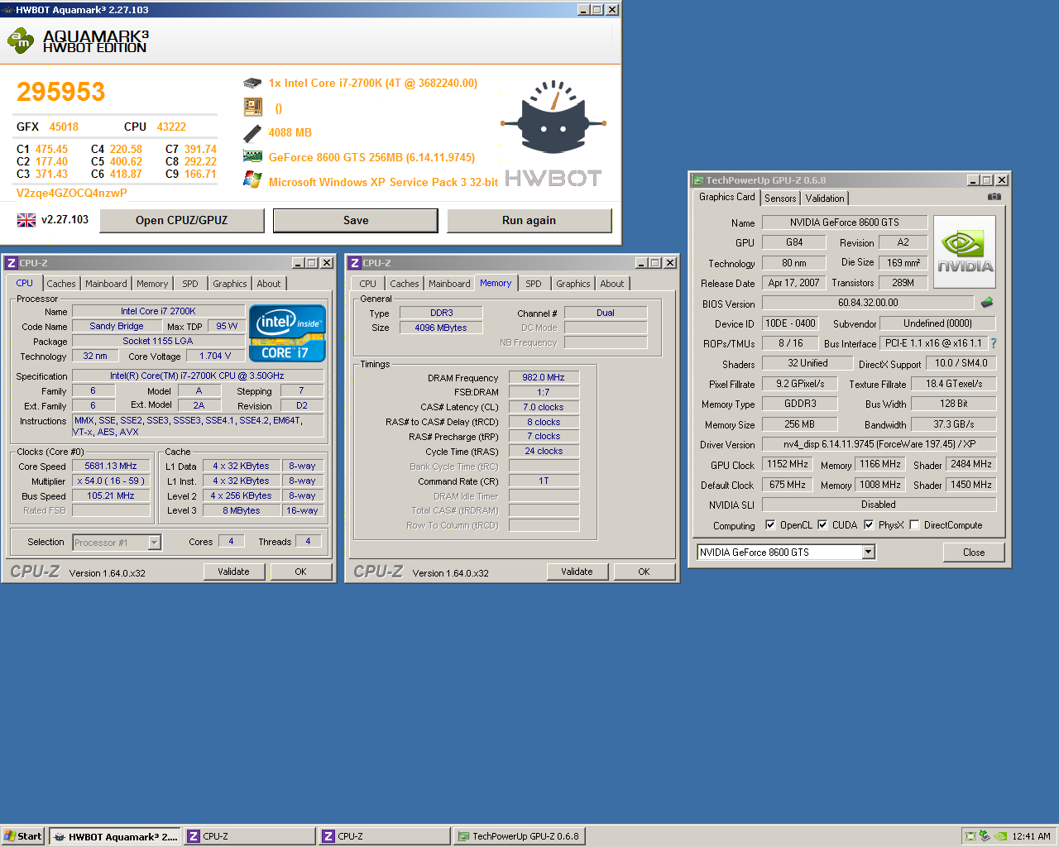Click the NVIDIA system tray icon

[1000, 836]
